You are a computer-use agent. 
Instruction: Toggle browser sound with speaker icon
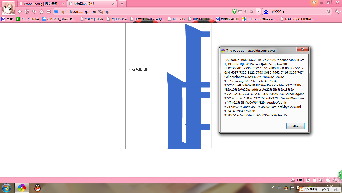pyautogui.click(x=321, y=180)
